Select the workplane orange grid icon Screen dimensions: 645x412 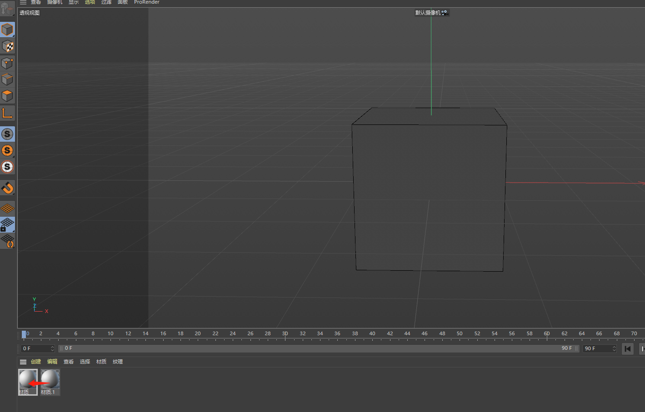point(7,208)
